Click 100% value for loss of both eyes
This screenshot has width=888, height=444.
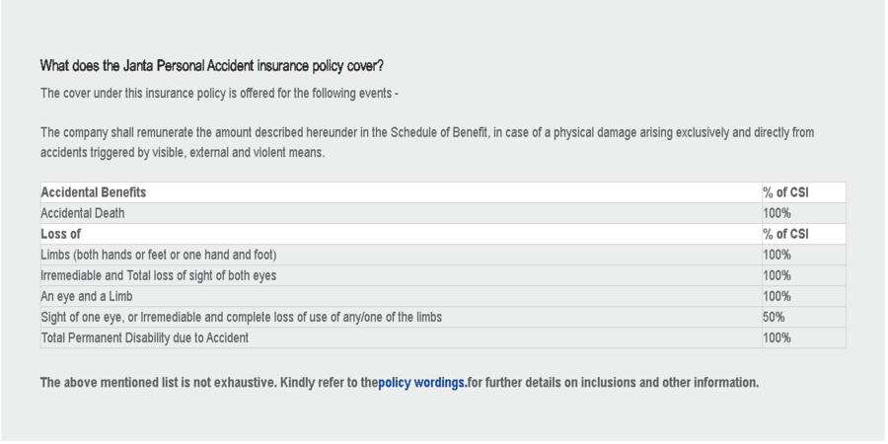(x=777, y=276)
